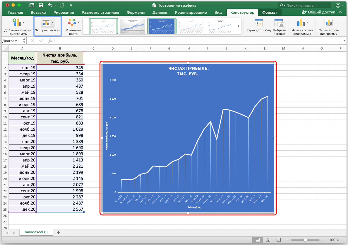Click the cell with value 2 567
The width and height of the screenshot is (348, 245).
click(60, 209)
